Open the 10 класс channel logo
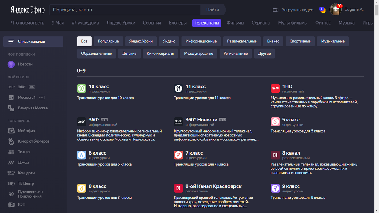Viewport: 379px width, 213px height. point(81,88)
